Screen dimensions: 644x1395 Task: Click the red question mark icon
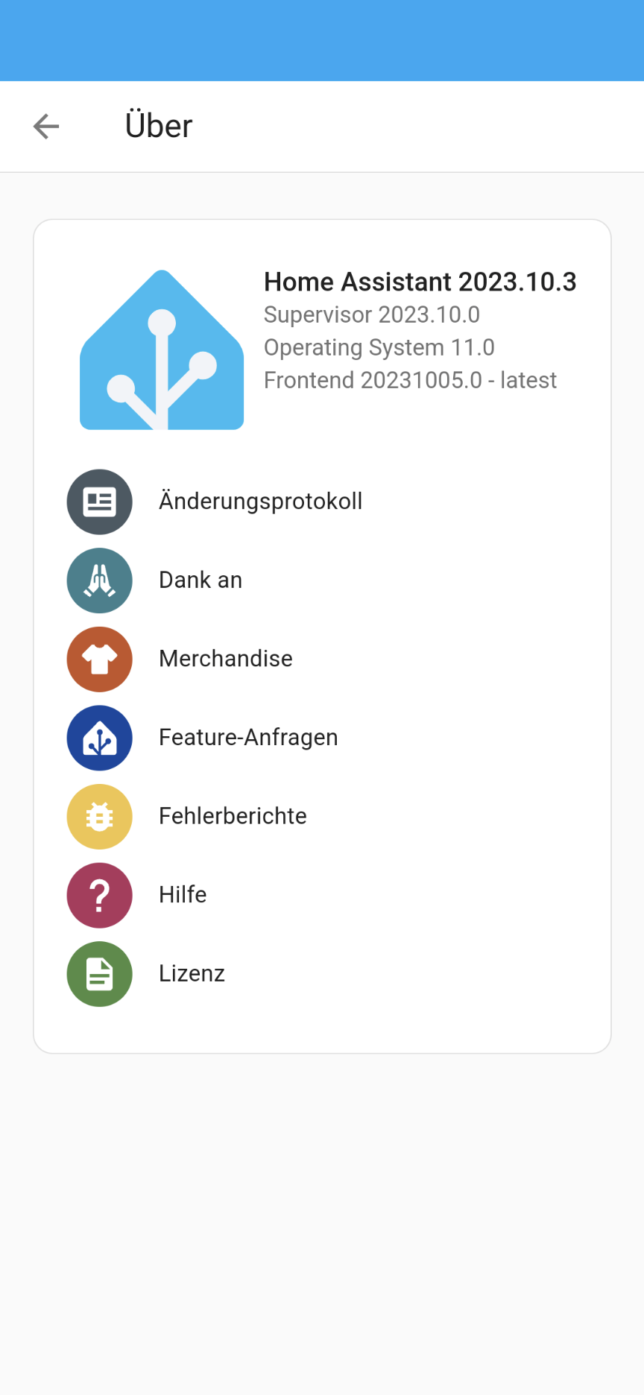click(x=100, y=895)
